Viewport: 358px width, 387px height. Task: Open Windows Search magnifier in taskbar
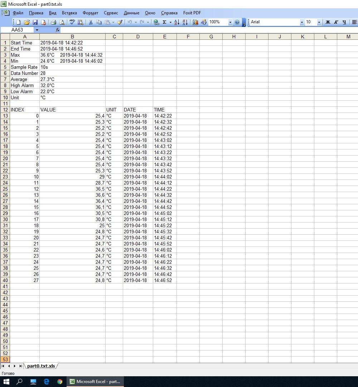pos(19,382)
